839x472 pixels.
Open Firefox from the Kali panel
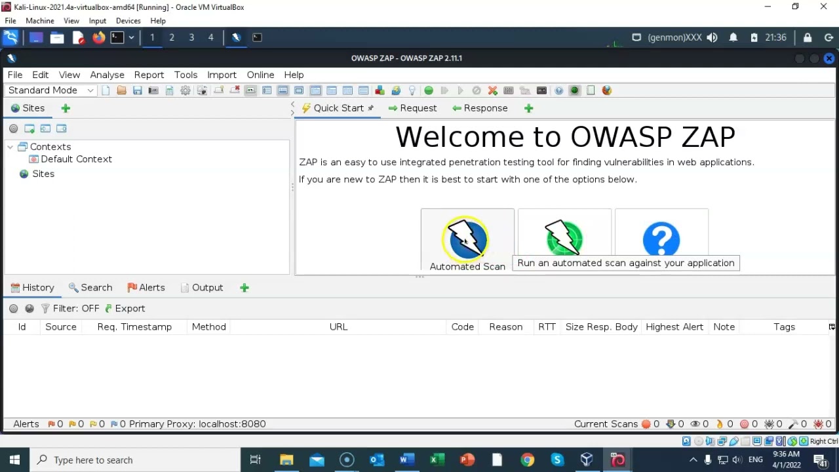(98, 37)
